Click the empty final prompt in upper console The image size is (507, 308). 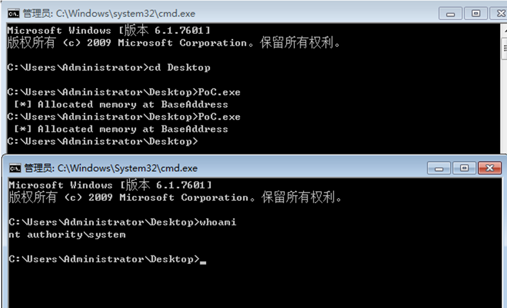pyautogui.click(x=103, y=141)
